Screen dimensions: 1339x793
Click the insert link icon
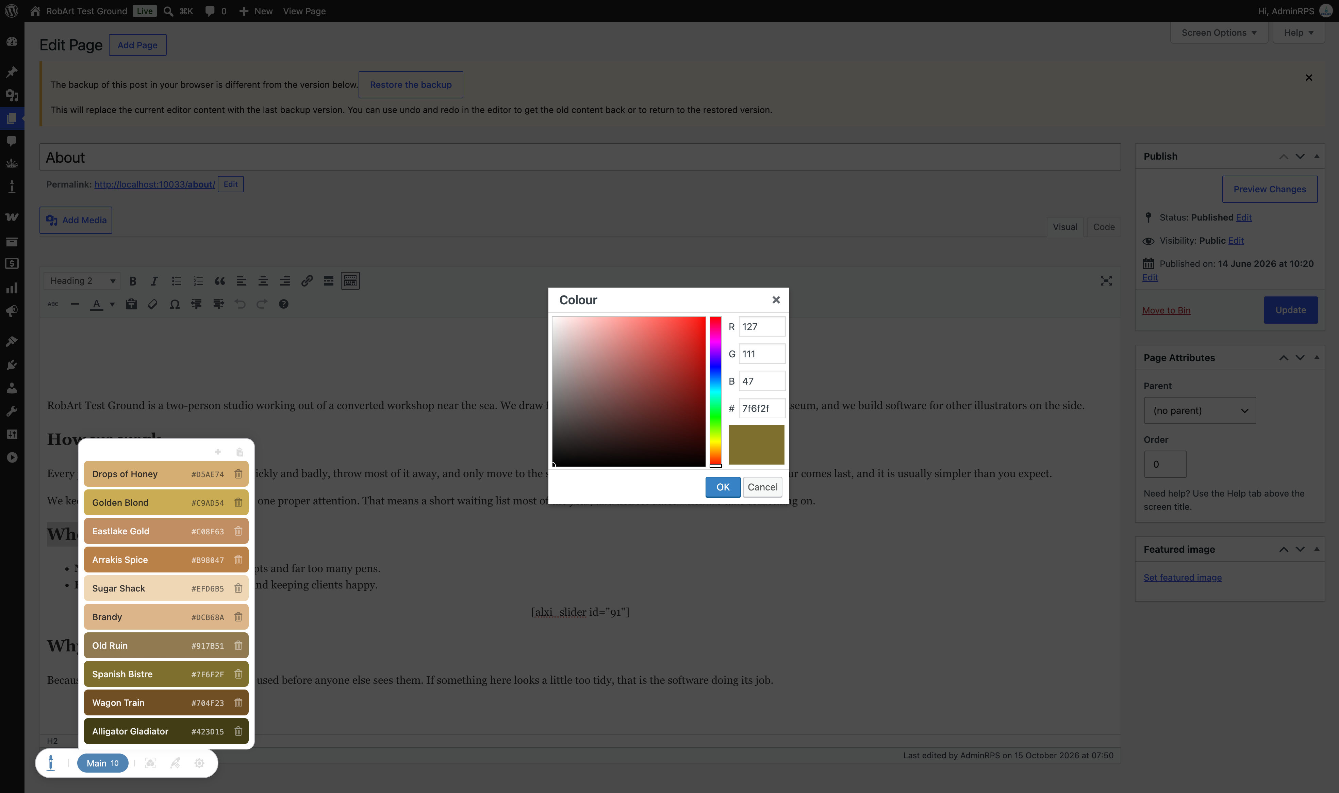pos(307,280)
